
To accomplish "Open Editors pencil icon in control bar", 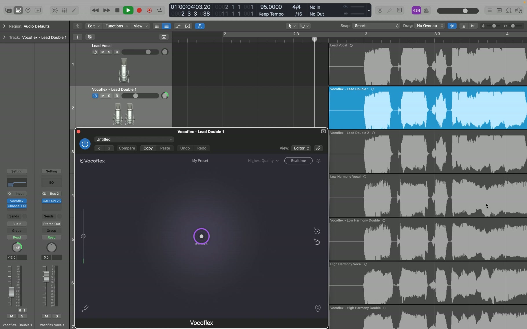I will click(74, 10).
